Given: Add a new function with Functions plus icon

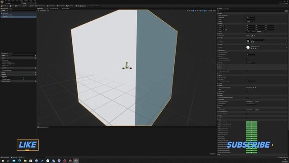Looking at the screenshot, I should (x=35, y=68).
